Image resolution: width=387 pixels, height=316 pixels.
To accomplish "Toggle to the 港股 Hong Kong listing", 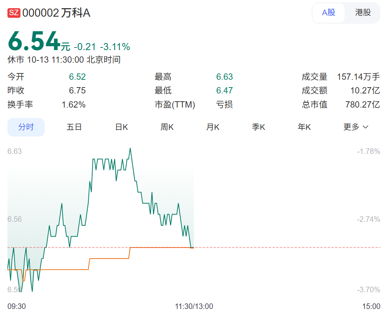I will [362, 13].
